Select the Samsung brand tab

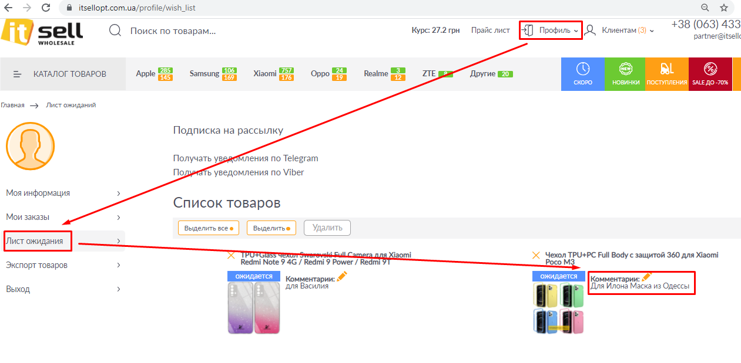(204, 74)
